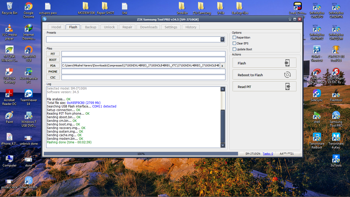350x197 pixels.
Task: Click the PHONE file browse button
Action: click(x=53, y=71)
